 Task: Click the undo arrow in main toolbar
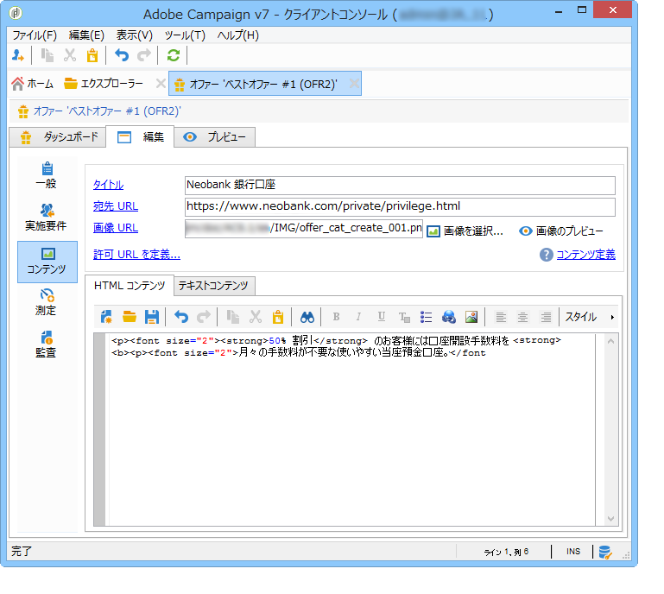[x=122, y=55]
